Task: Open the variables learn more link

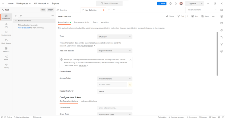Action: point(83,66)
